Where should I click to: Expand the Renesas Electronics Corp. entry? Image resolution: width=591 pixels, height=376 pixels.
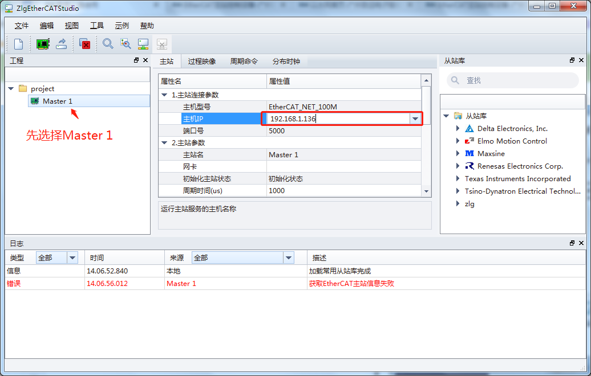457,166
